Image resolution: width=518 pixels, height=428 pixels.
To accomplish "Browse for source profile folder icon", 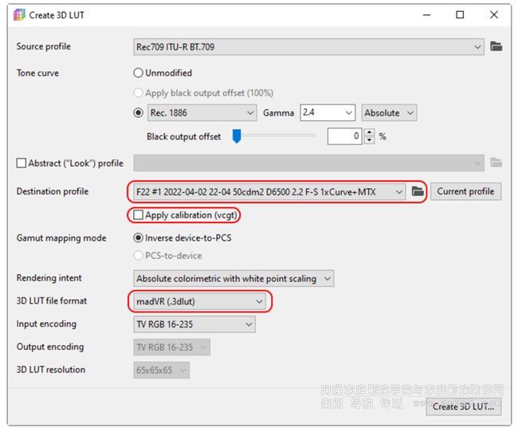I will [x=496, y=47].
